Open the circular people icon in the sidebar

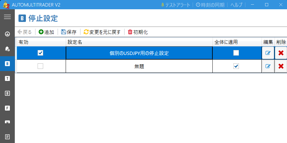pos(7,34)
